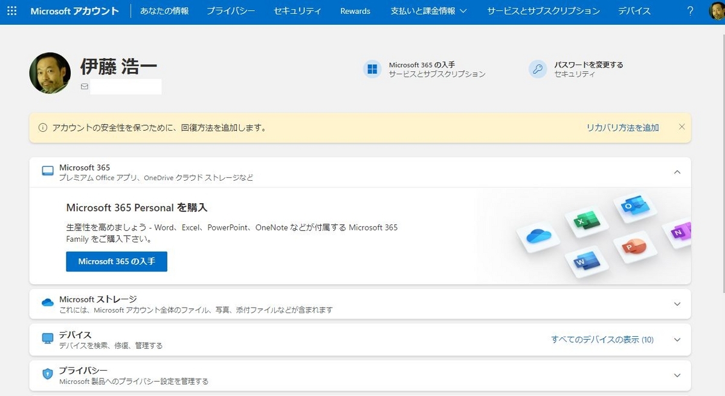This screenshot has width=725, height=396.
Task: Click the large profile photo
Action: [x=50, y=73]
